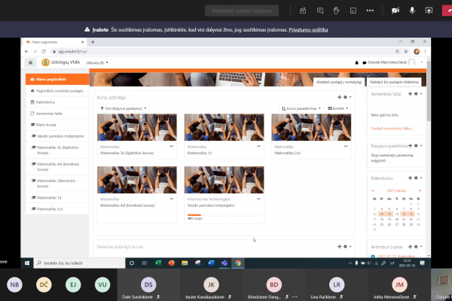
Task: Open Matematika 1d in sidebar
Action: (57, 198)
